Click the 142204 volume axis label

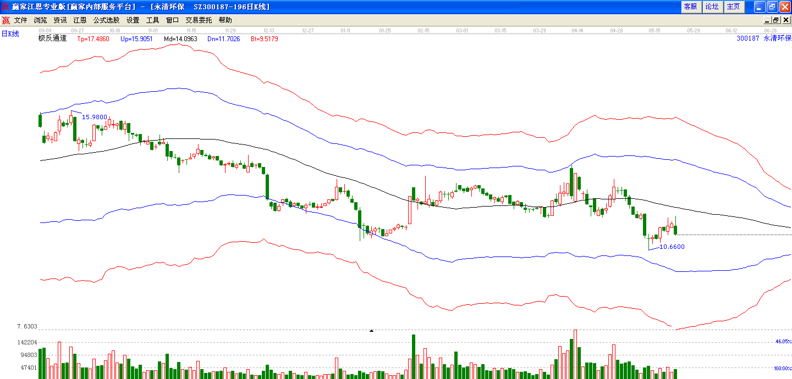point(28,342)
